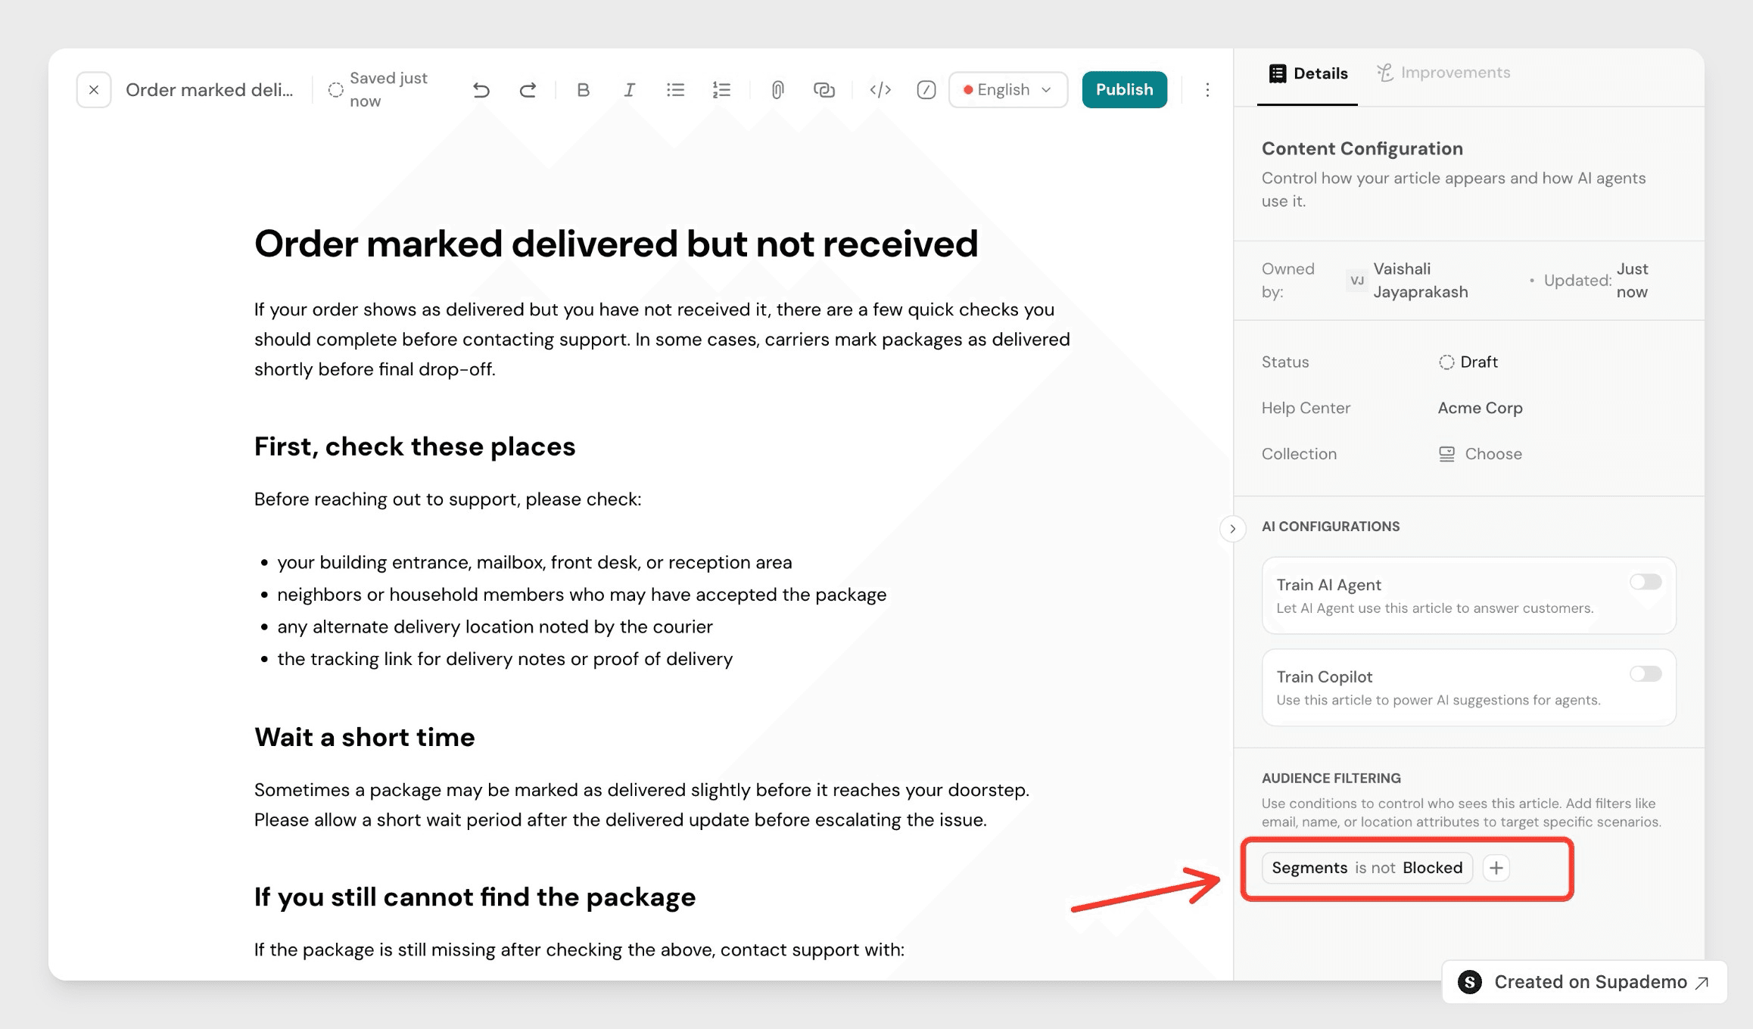Click the redo arrow icon
The height and width of the screenshot is (1029, 1753).
click(528, 90)
